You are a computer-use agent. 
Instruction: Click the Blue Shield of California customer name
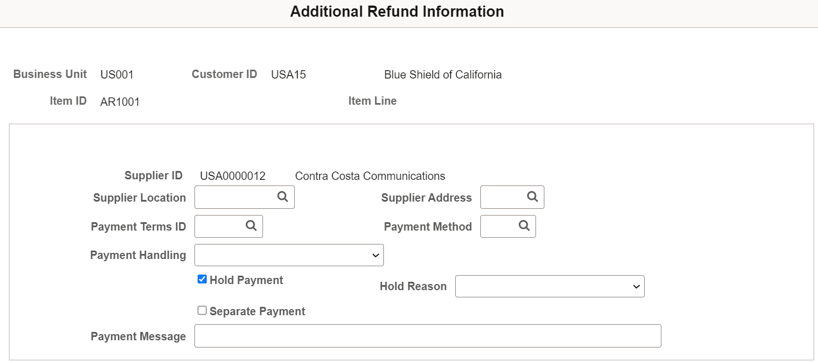(442, 74)
